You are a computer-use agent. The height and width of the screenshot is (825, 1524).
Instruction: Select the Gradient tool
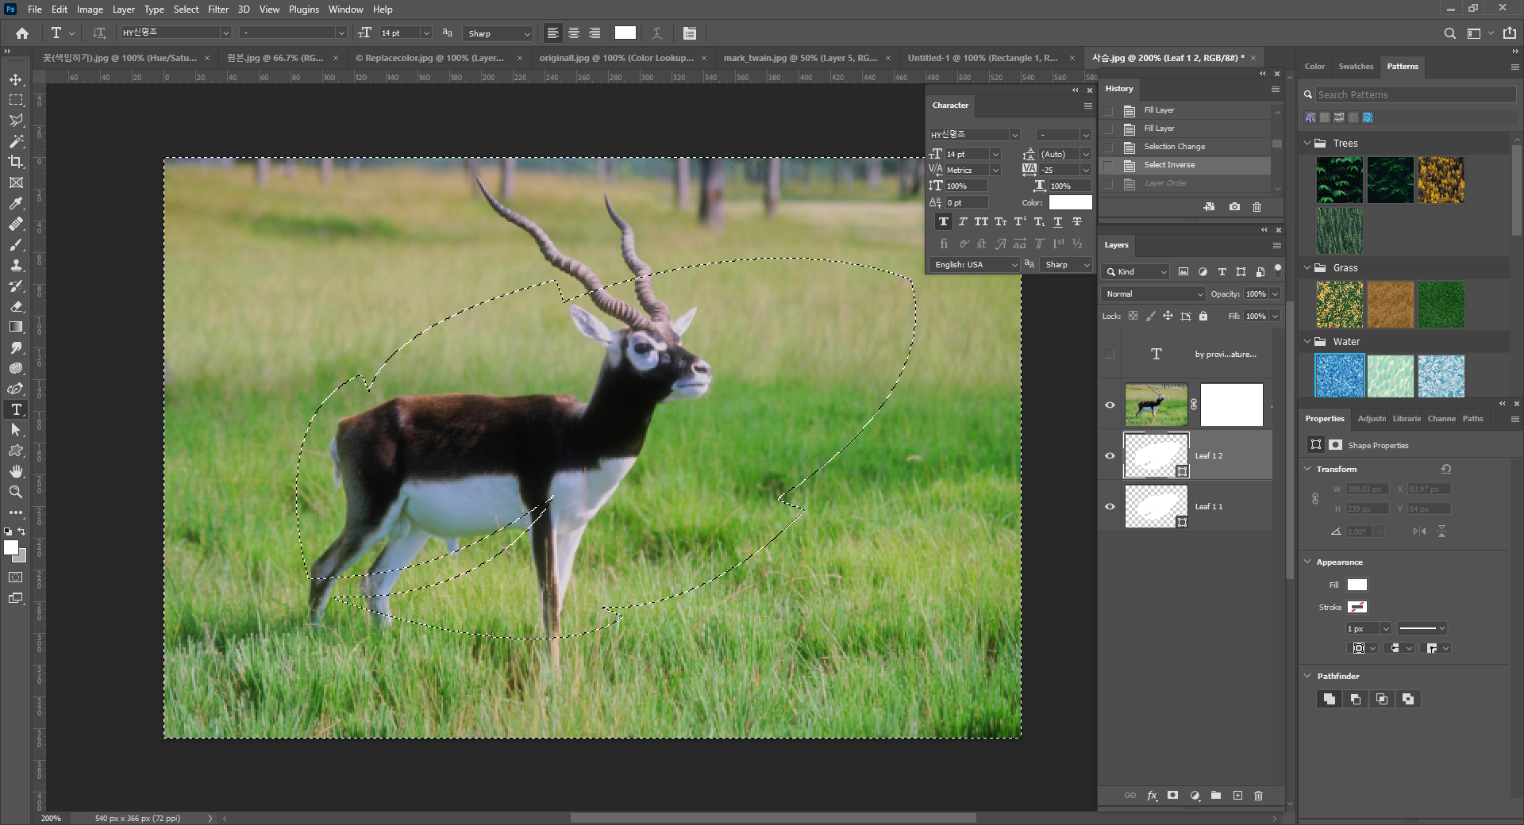point(16,327)
